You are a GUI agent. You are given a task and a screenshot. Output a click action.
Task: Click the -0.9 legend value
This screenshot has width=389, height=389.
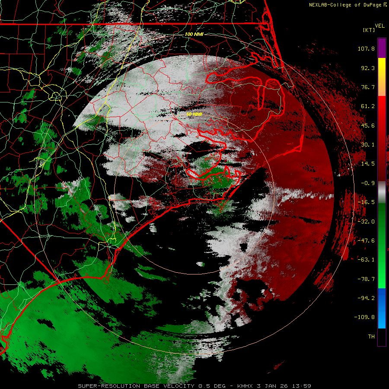(368, 183)
